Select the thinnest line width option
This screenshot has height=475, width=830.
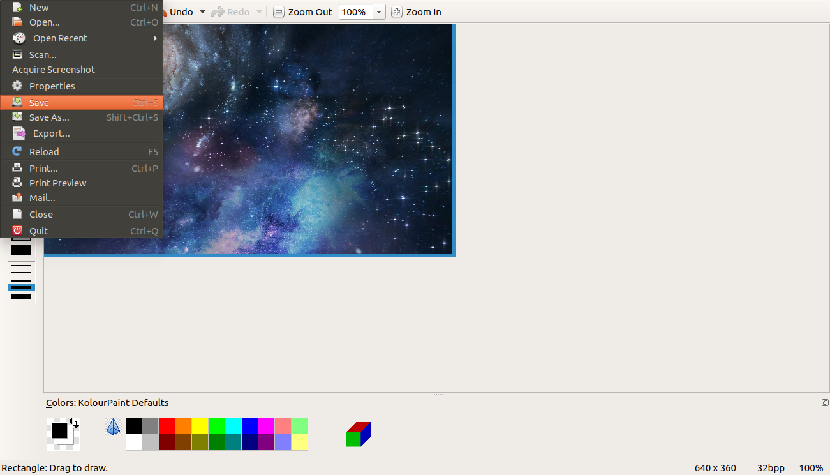click(21, 266)
